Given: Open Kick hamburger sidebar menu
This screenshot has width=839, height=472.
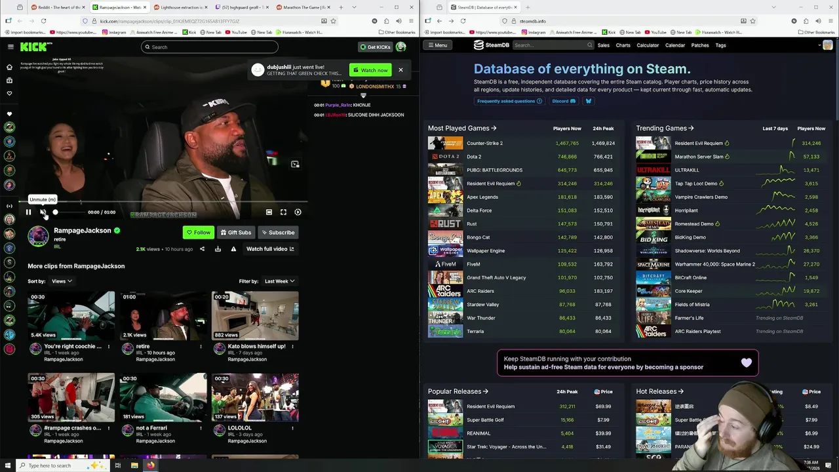Looking at the screenshot, I should click(x=10, y=47).
